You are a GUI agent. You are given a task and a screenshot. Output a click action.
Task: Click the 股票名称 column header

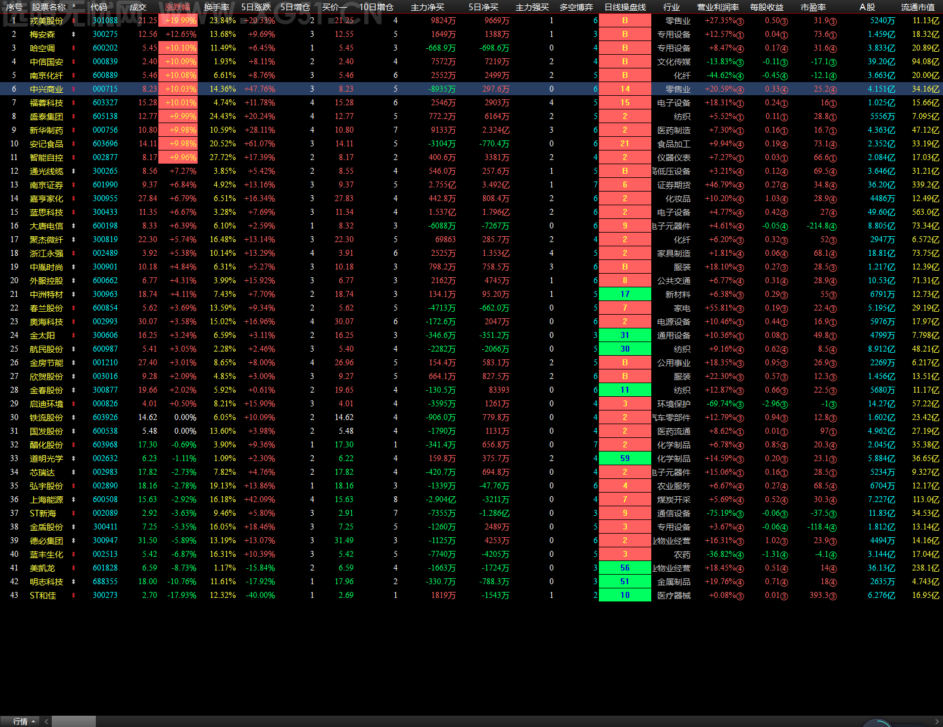(49, 7)
